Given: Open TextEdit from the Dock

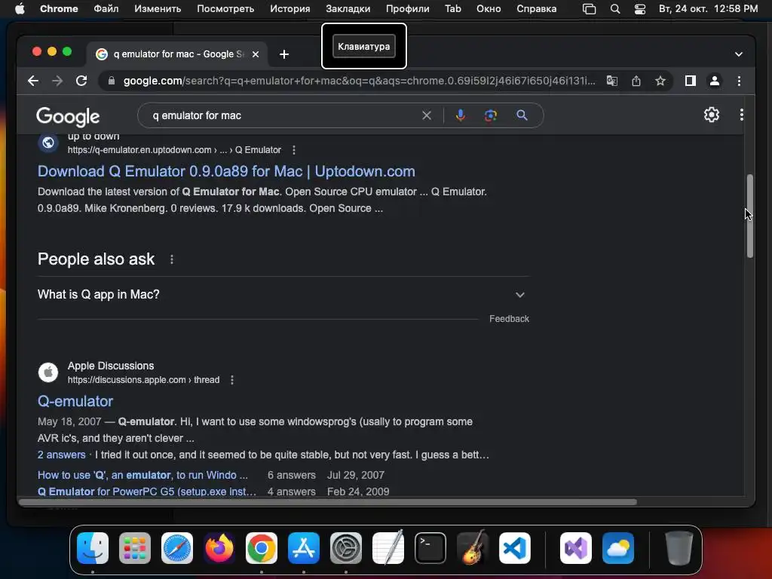Looking at the screenshot, I should (x=388, y=548).
